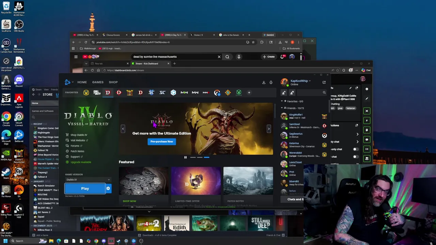The width and height of the screenshot is (436, 245).
Task: Click Battle.net friends list scrollbar
Action: click(x=329, y=105)
